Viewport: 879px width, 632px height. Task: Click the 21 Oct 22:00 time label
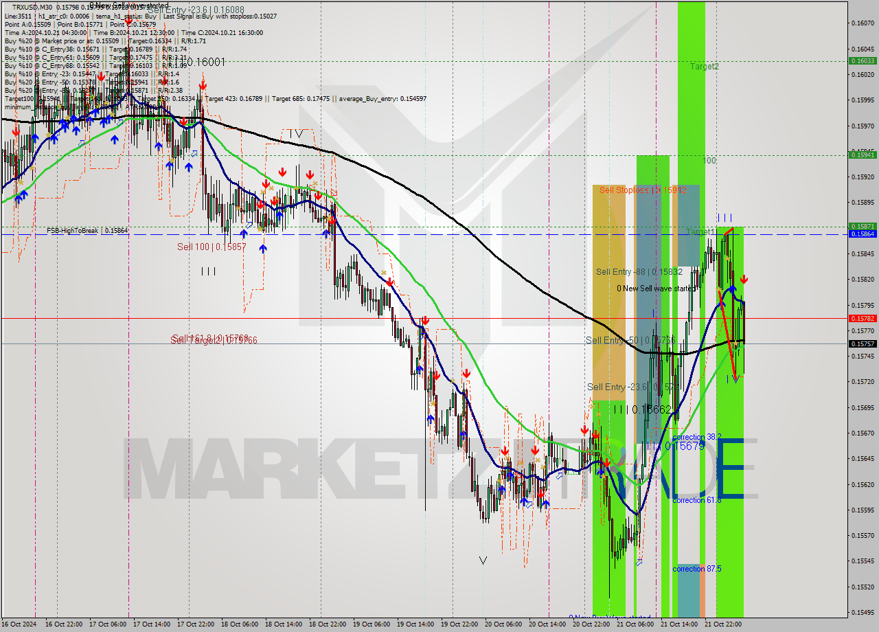point(724,624)
